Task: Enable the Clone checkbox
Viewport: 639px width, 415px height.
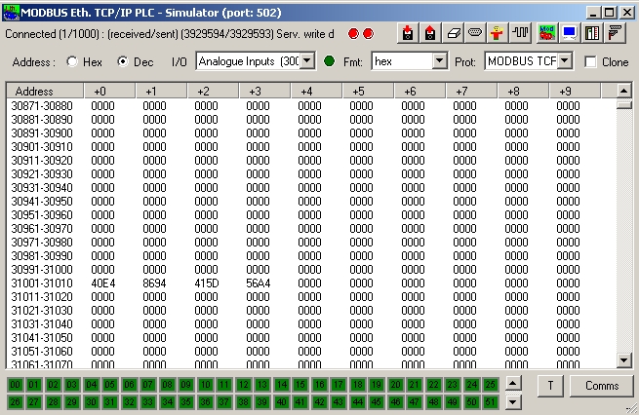Action: tap(591, 61)
